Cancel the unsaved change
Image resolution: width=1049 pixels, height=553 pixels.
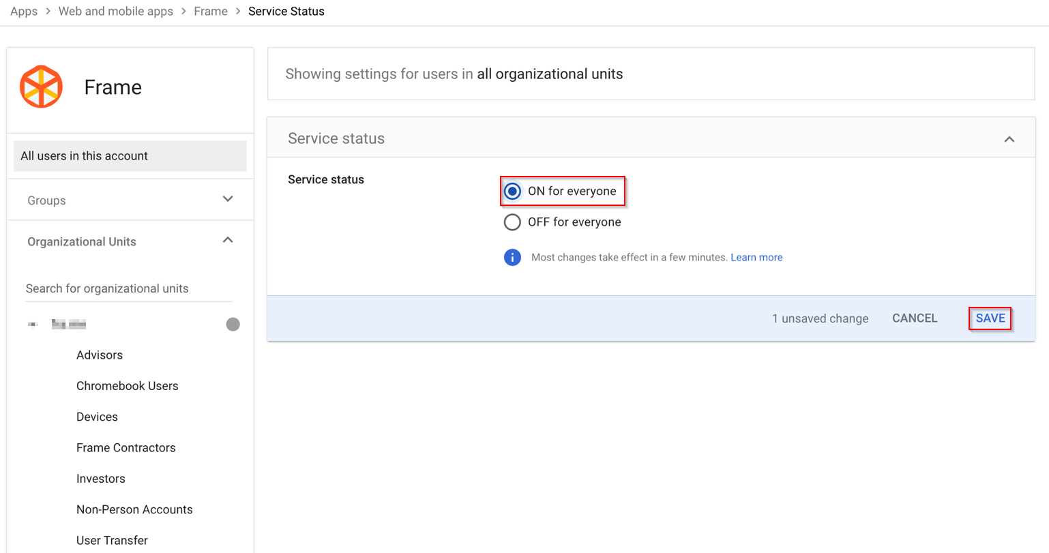click(x=915, y=318)
